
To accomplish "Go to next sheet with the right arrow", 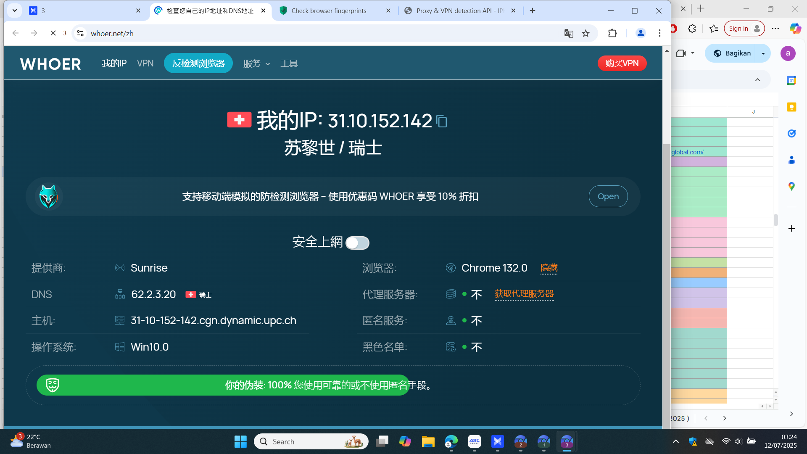I will pos(725,418).
